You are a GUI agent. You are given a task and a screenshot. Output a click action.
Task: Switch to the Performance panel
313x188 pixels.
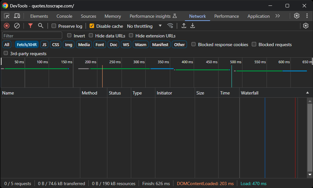click(x=226, y=16)
